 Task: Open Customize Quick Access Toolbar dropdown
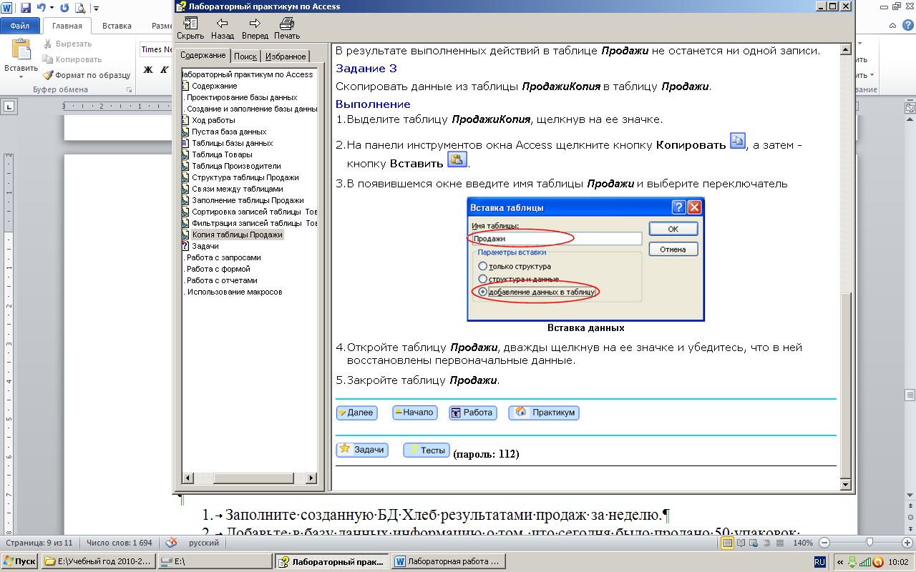(97, 9)
